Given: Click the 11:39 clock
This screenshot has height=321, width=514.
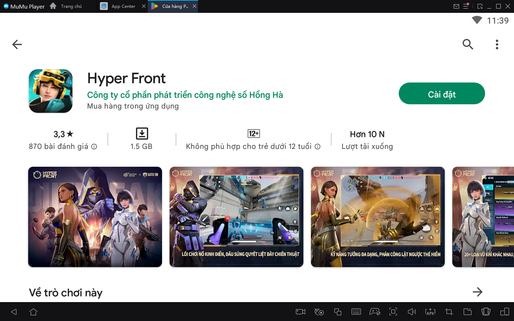Looking at the screenshot, I should pyautogui.click(x=498, y=21).
